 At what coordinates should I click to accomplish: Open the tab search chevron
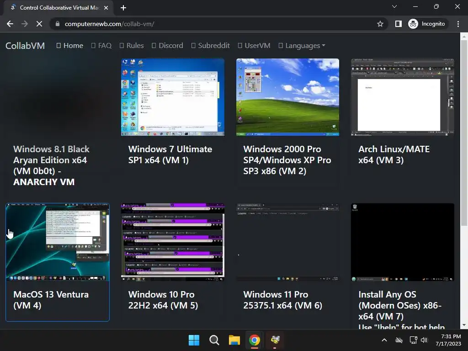(394, 6)
